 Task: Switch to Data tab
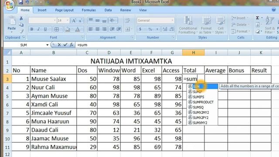tap(108, 10)
